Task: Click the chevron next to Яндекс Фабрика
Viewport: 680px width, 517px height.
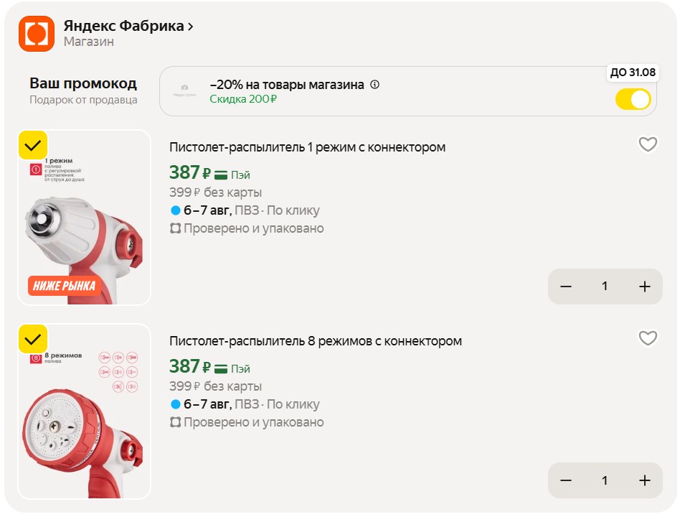Action: coord(190,27)
